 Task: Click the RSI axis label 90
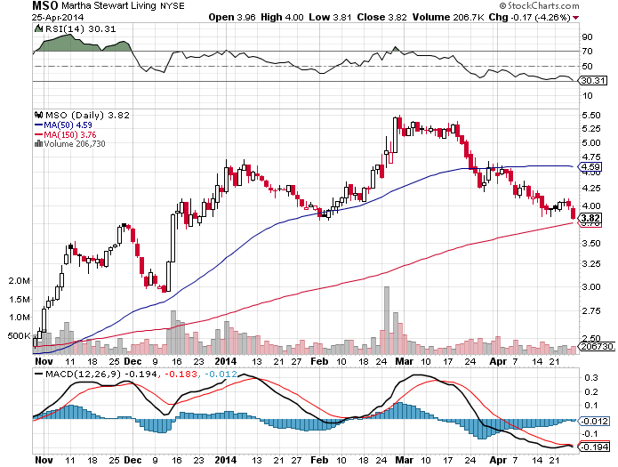click(x=587, y=37)
